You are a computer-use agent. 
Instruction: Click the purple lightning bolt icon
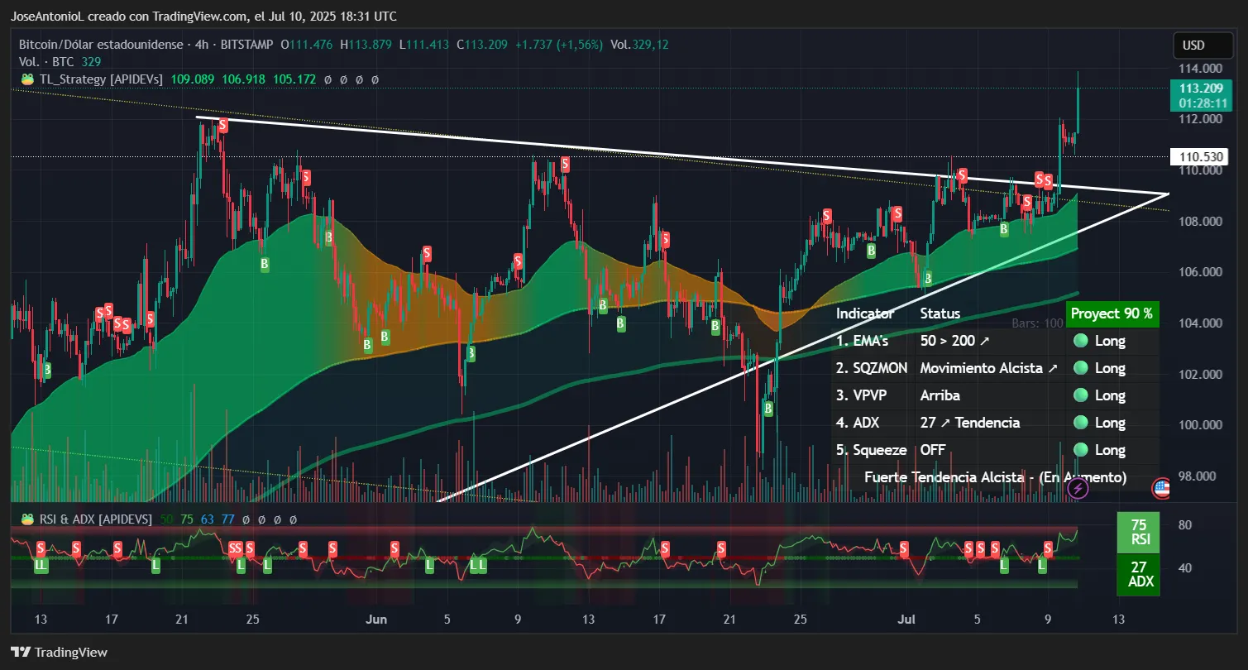1077,489
